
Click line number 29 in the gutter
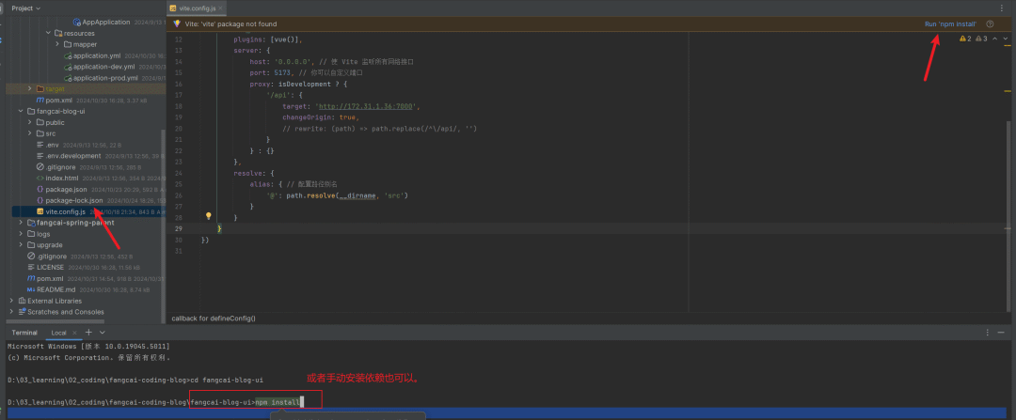pos(179,228)
